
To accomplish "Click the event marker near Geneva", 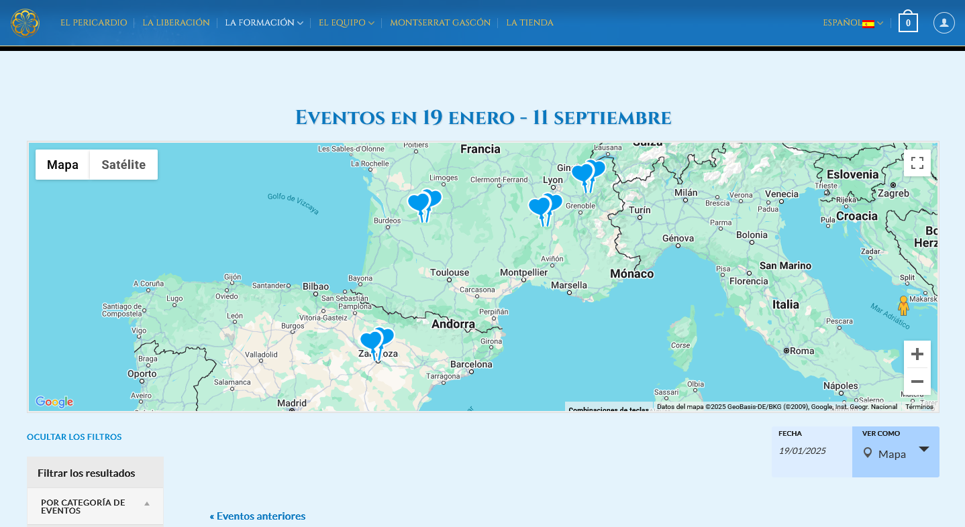I will [x=582, y=174].
